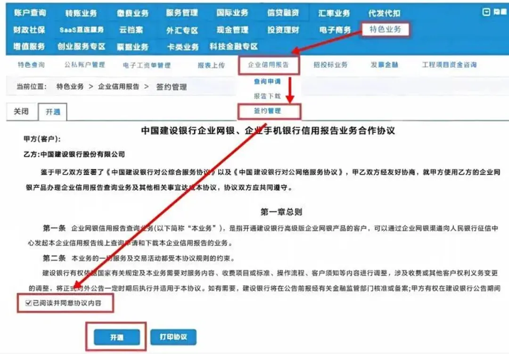
Task: Go to the 招投标业务 submenu
Action: pos(330,65)
